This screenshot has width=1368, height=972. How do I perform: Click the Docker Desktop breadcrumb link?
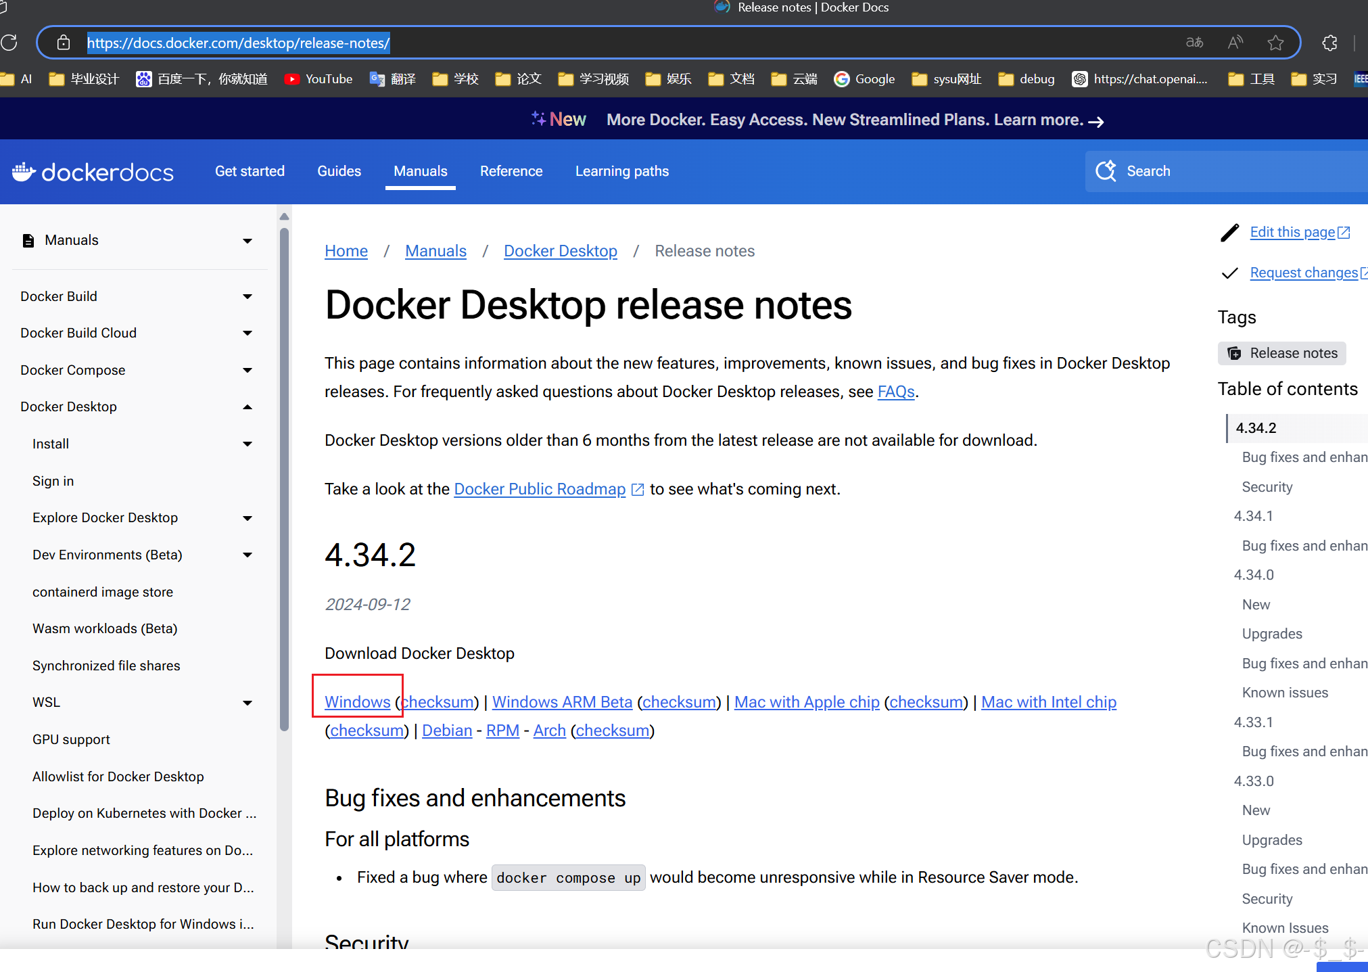click(561, 251)
